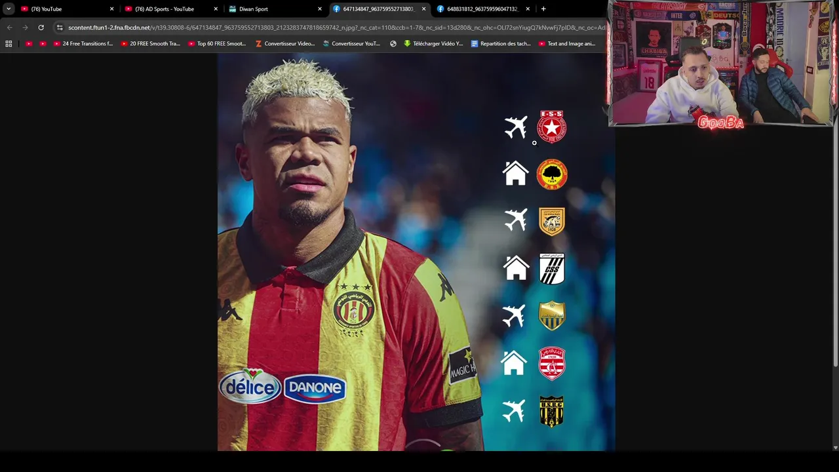Open the Repartition des tach... bookmark

click(x=501, y=44)
